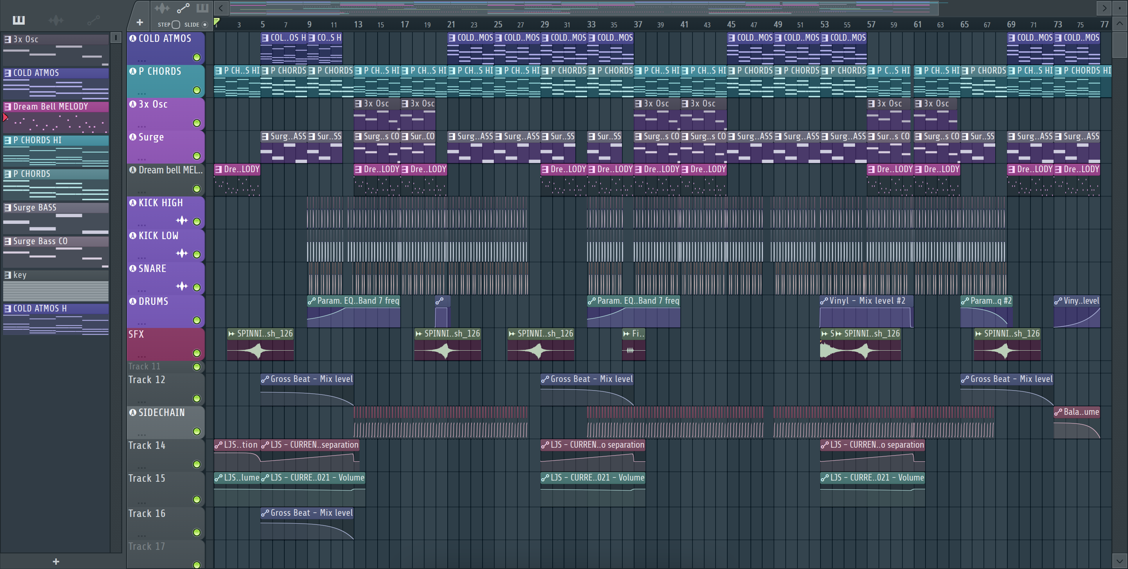
Task: Click the green playhead marker at bar 1
Action: (216, 22)
